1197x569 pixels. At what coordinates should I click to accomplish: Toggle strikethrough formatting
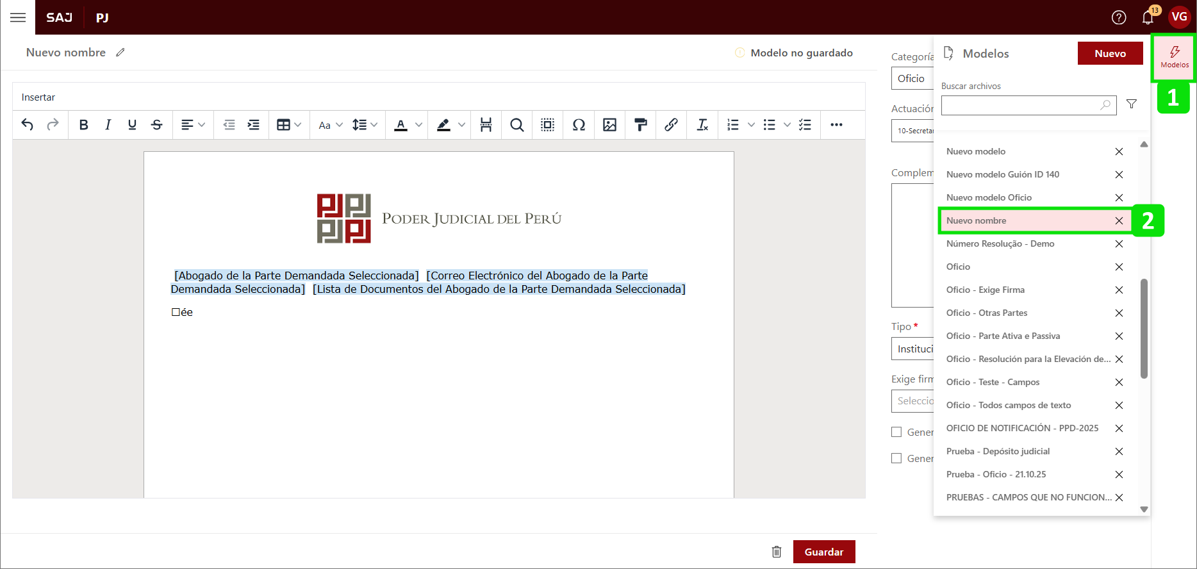(x=156, y=125)
